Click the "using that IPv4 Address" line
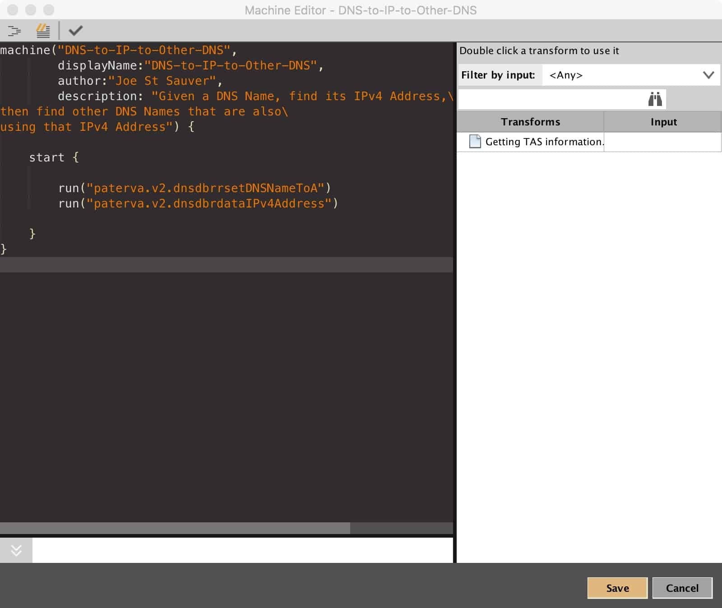 click(x=97, y=127)
